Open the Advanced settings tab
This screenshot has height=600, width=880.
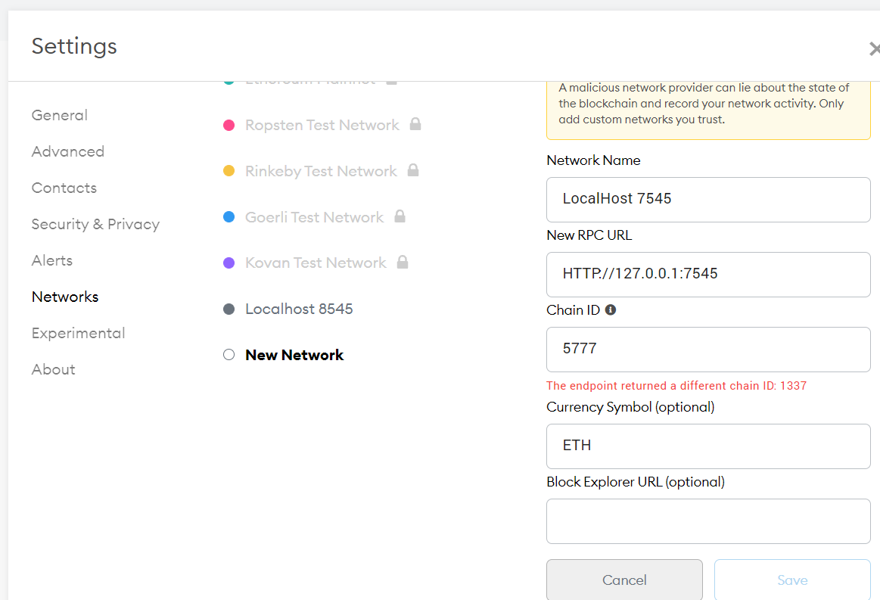[x=68, y=151]
